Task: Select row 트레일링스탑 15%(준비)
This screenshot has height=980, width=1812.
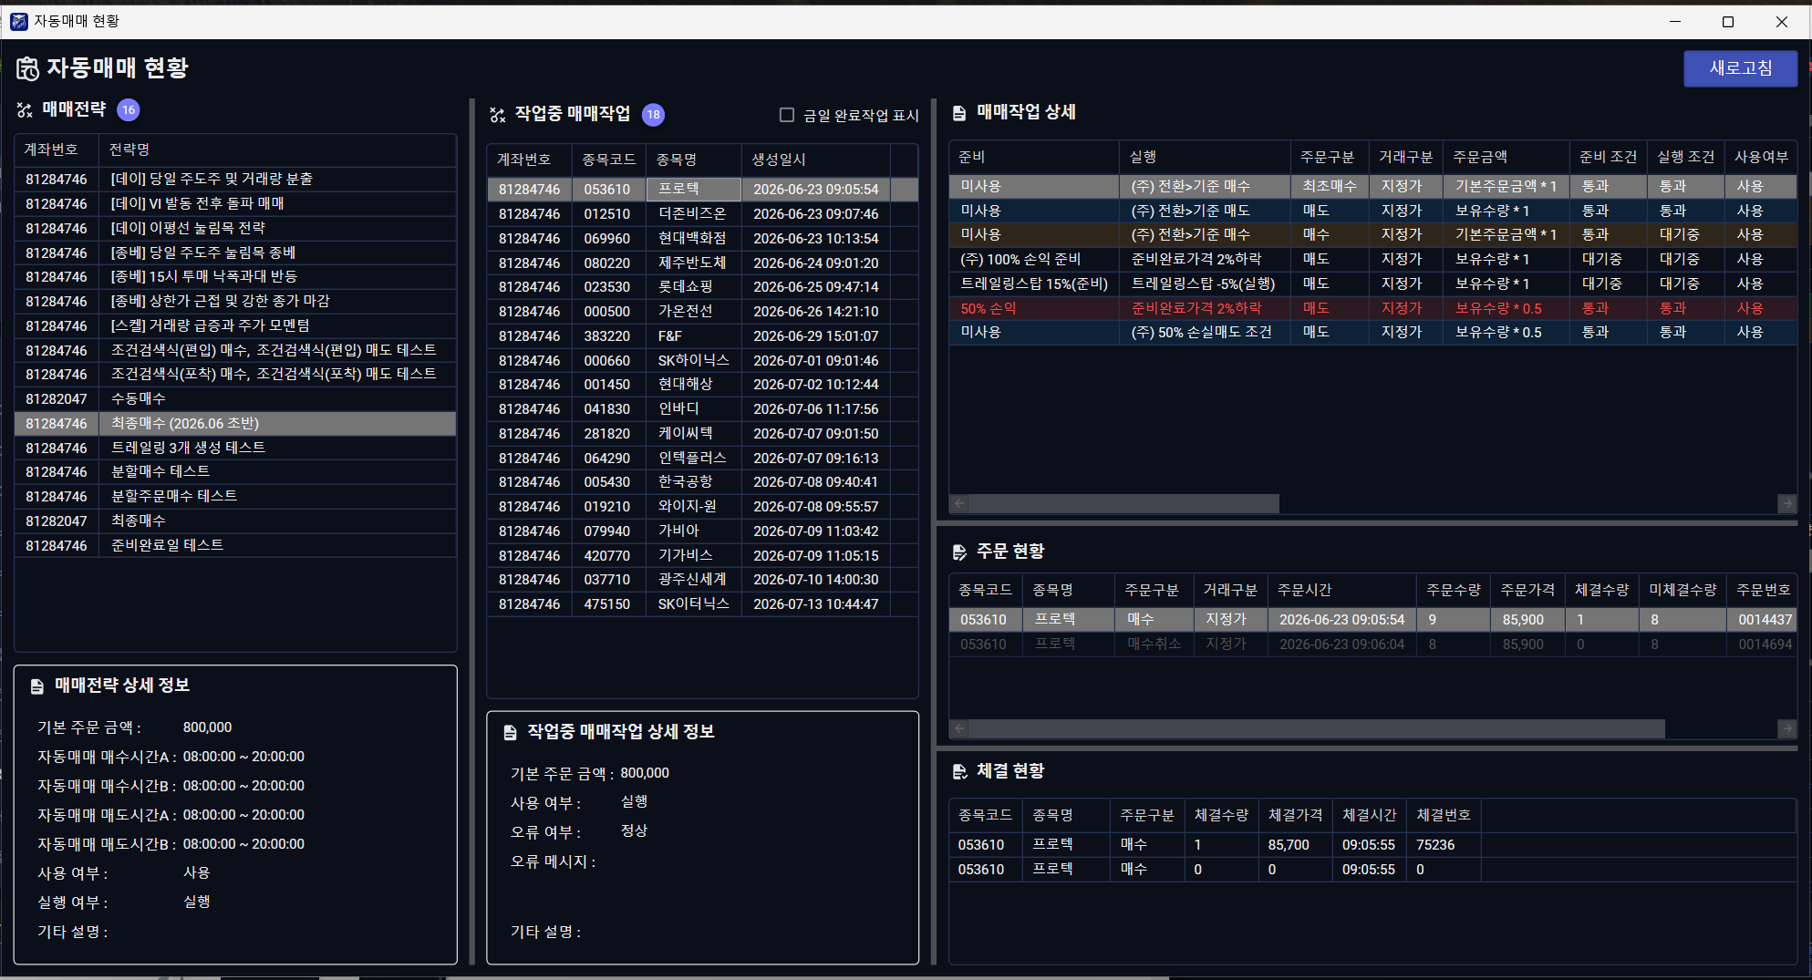Action: 1372,284
